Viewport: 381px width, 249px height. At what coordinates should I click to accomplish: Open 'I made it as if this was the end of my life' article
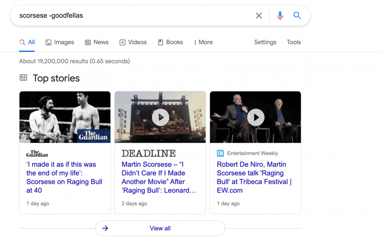pyautogui.click(x=64, y=177)
